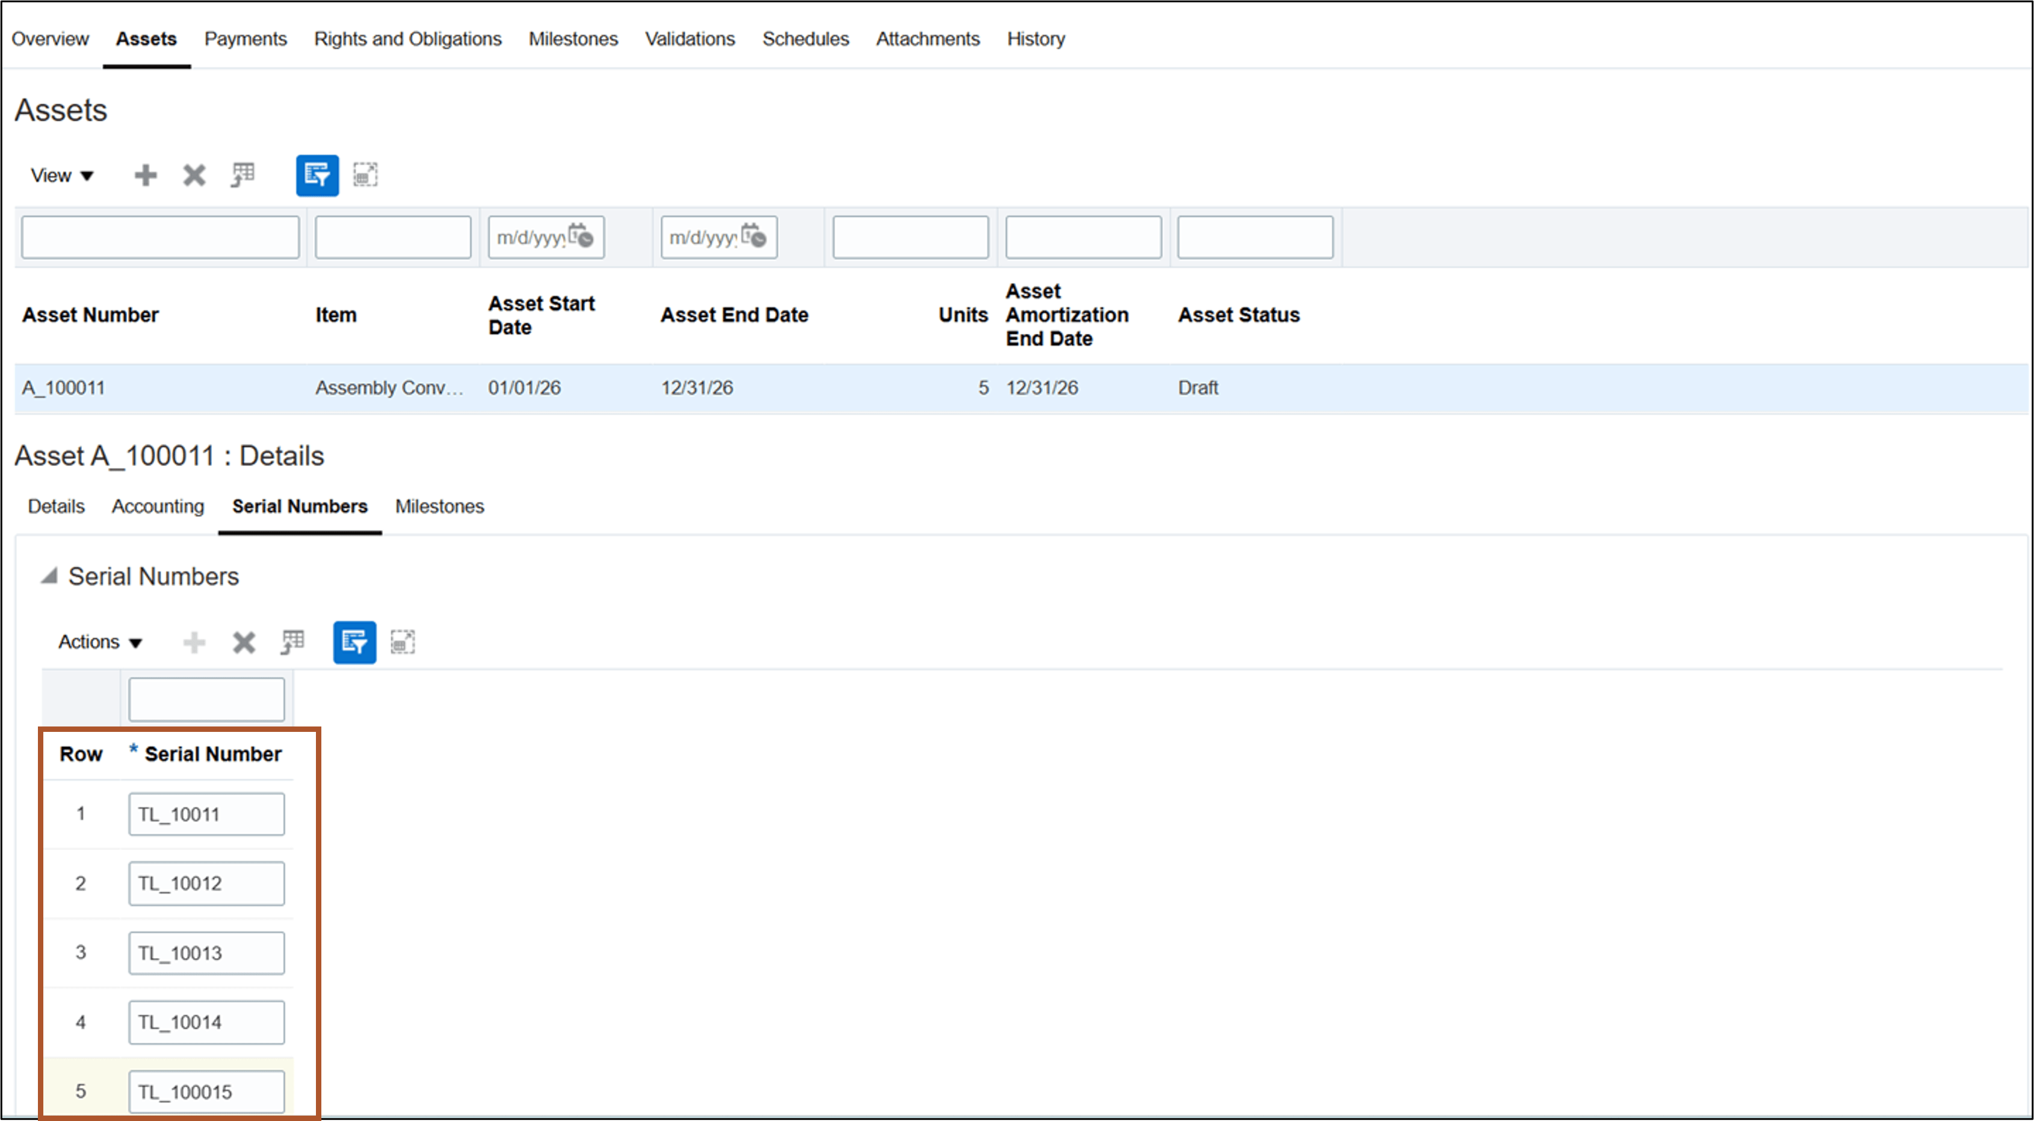This screenshot has width=2034, height=1121.
Task: Collapse the Serial Numbers section
Action: (49, 576)
